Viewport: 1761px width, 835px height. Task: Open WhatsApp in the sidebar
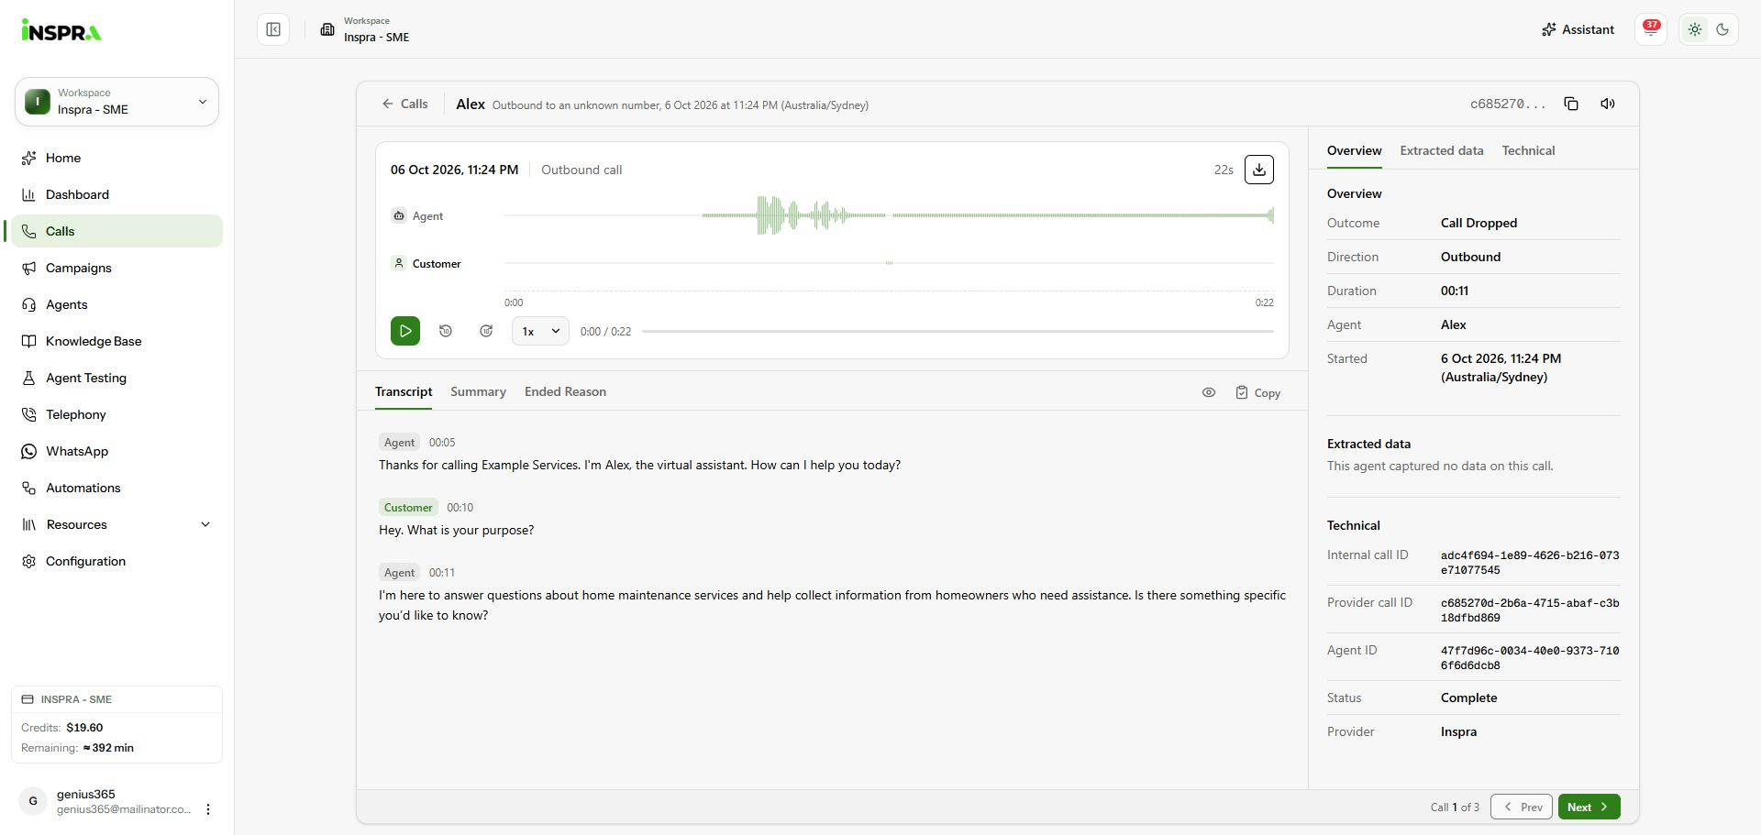pos(116,451)
